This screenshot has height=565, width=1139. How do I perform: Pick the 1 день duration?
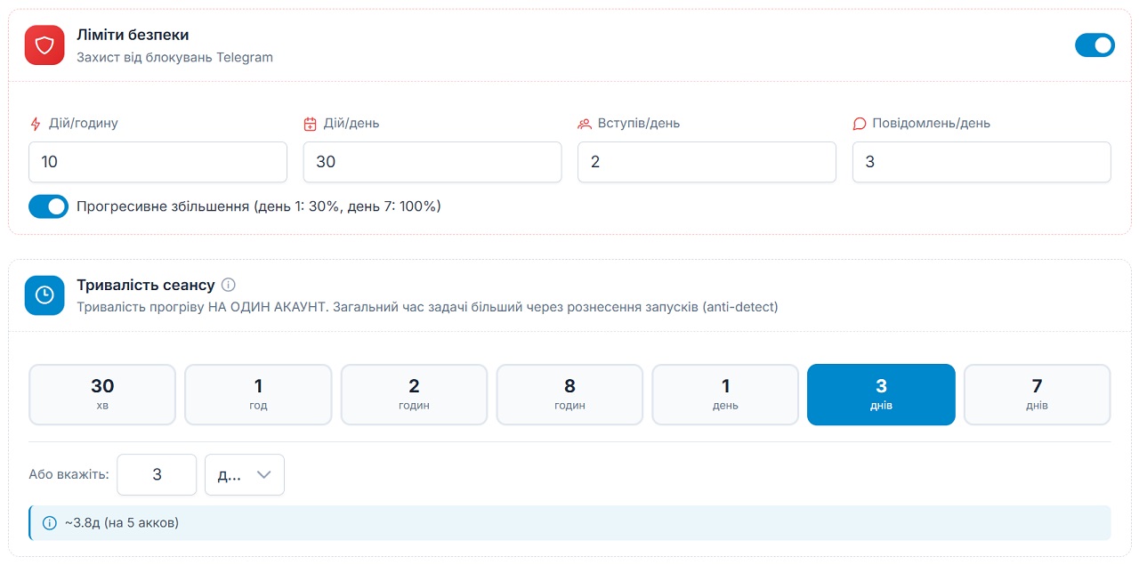click(725, 395)
